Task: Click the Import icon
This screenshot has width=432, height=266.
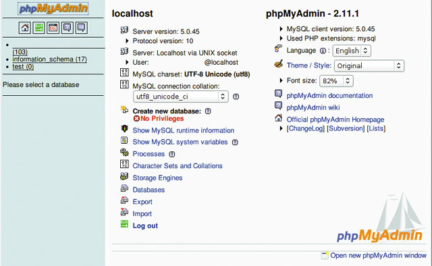Action: (x=124, y=212)
